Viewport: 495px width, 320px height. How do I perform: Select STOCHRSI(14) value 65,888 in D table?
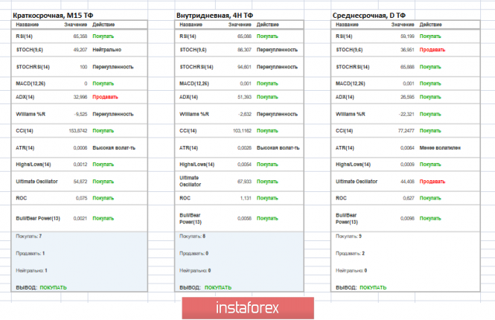pos(407,67)
